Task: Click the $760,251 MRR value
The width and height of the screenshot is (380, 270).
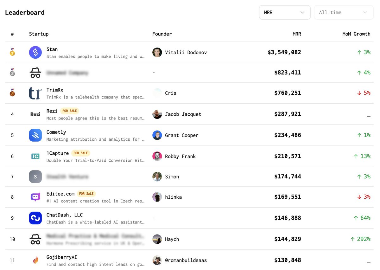Action: click(288, 93)
